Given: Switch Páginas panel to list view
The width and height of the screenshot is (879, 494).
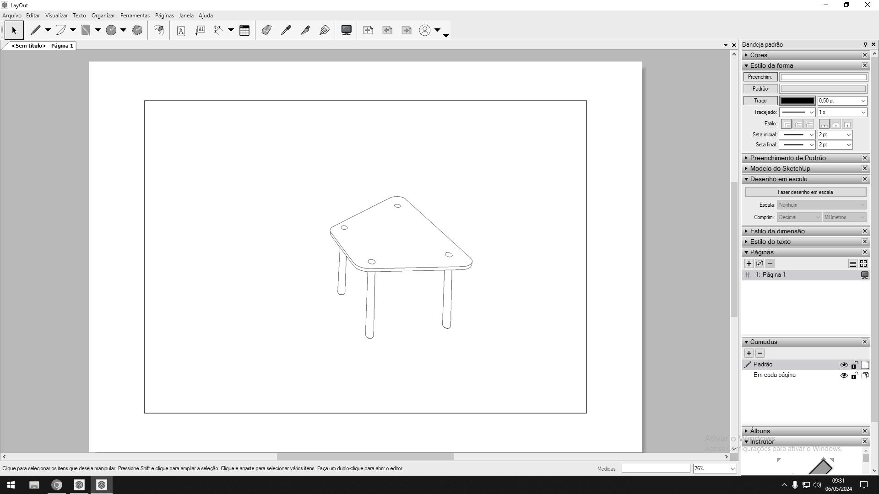Looking at the screenshot, I should pyautogui.click(x=852, y=263).
